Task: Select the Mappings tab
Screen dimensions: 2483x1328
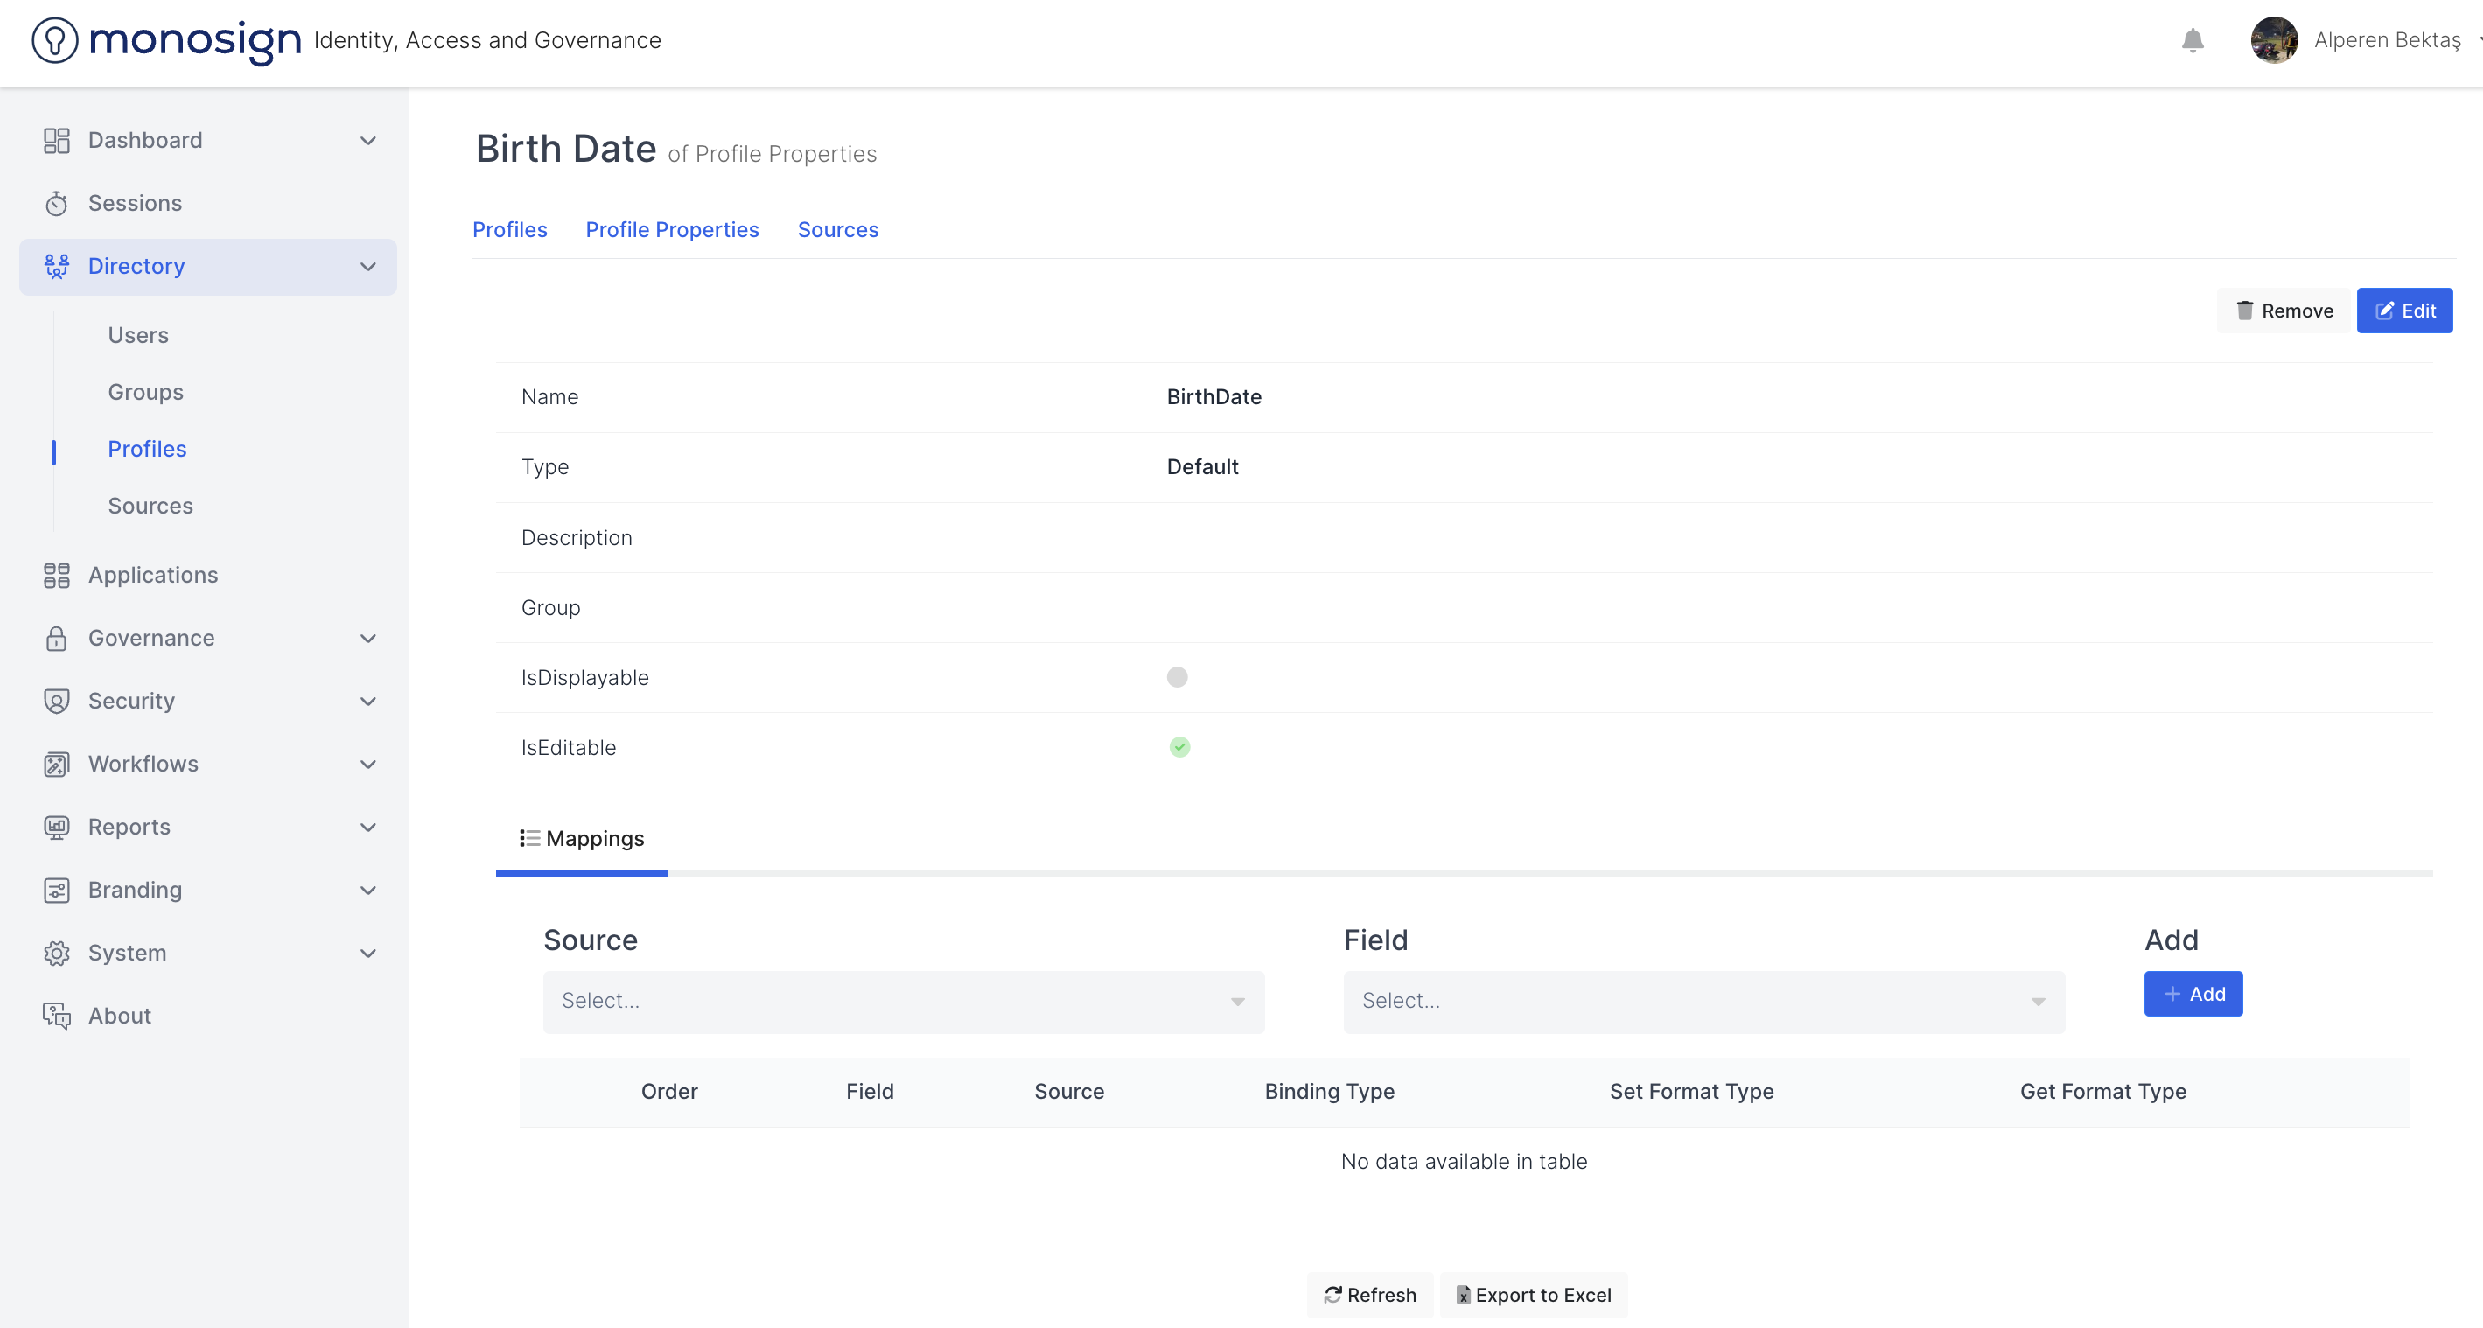Action: pos(582,838)
